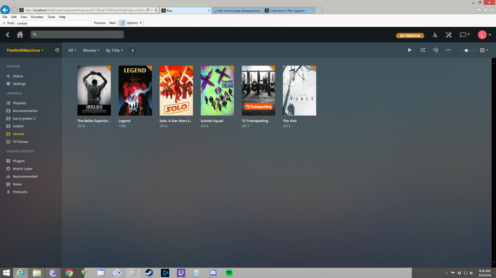Click the GO PREMIUM button
The width and height of the screenshot is (496, 278).
point(410,36)
